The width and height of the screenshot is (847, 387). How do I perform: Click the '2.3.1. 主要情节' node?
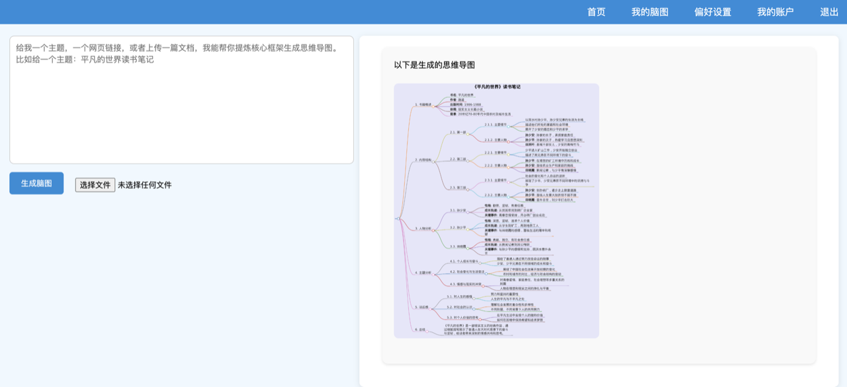point(496,180)
